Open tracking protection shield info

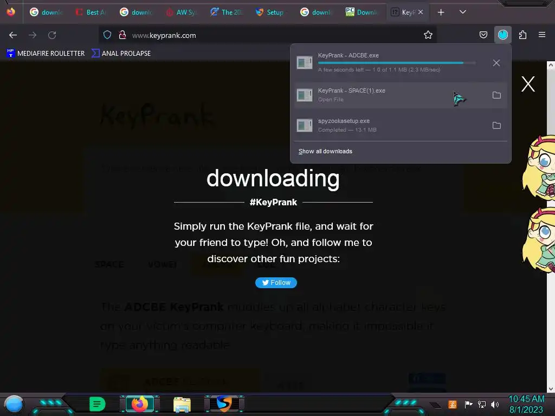107,35
